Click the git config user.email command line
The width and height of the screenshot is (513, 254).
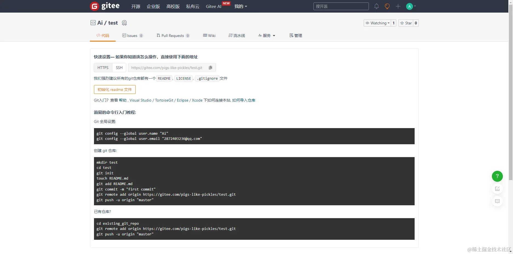(x=149, y=139)
